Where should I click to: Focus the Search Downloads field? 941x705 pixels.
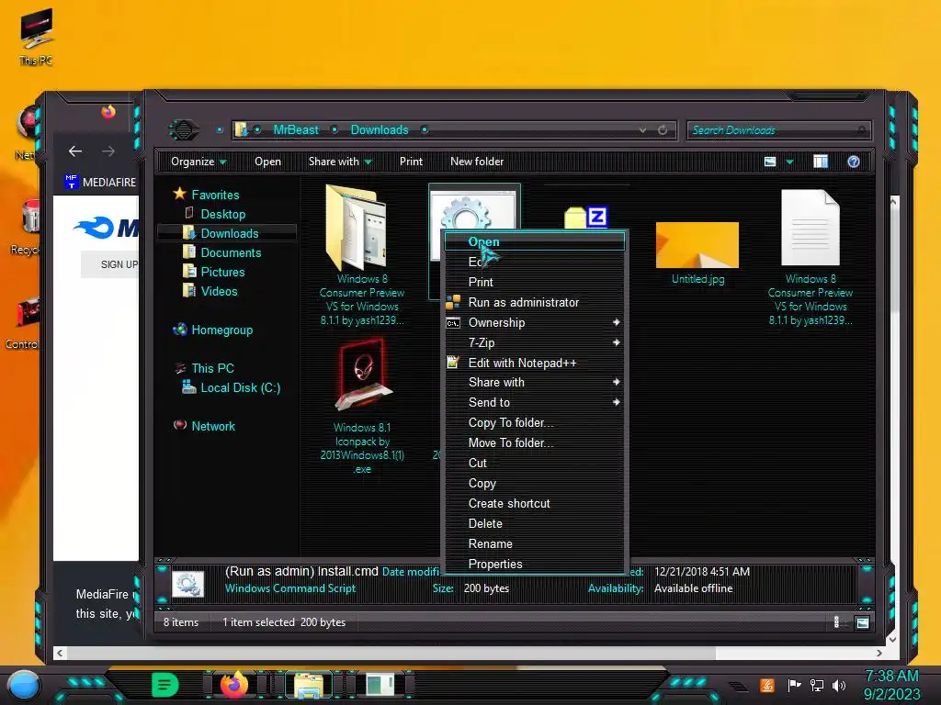[778, 130]
